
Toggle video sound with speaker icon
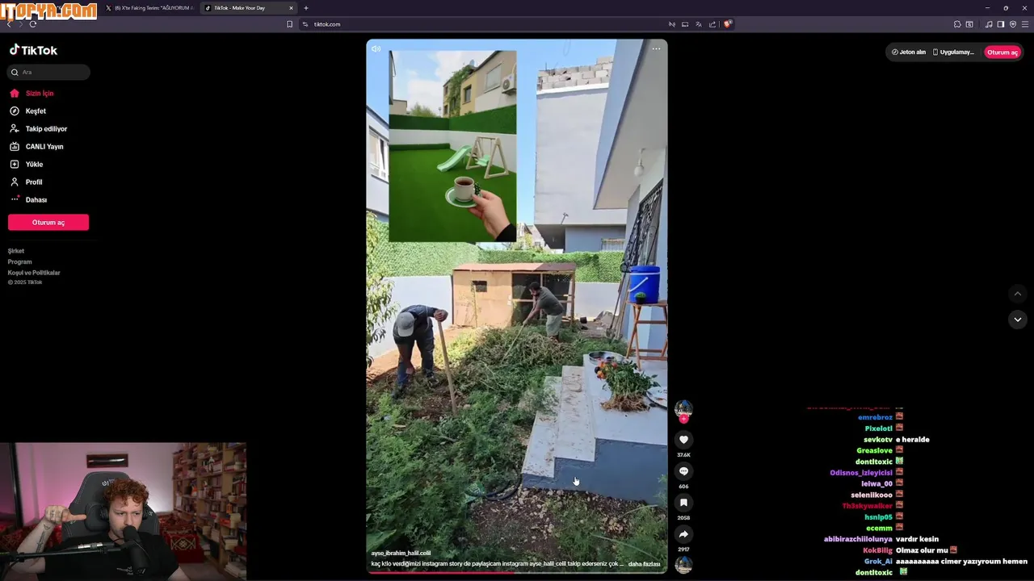[x=376, y=49]
